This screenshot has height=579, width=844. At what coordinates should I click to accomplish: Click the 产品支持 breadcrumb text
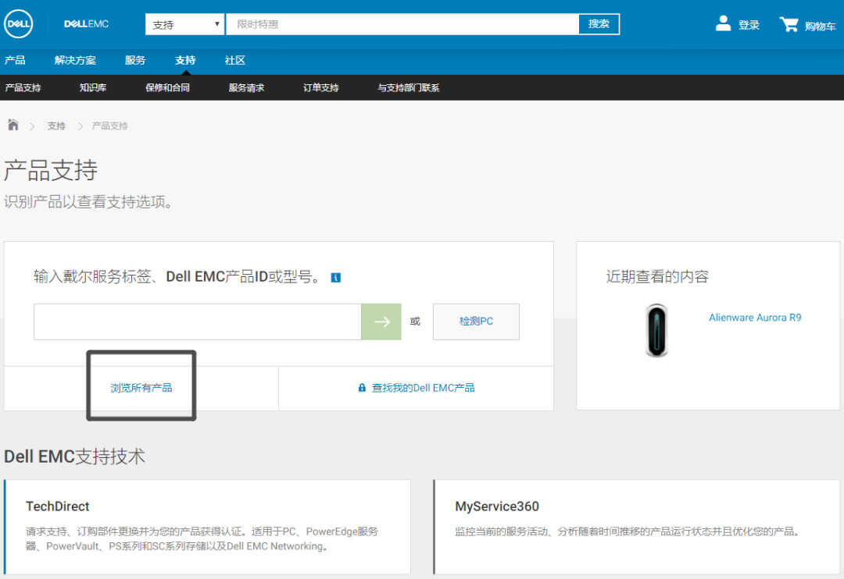(x=110, y=126)
